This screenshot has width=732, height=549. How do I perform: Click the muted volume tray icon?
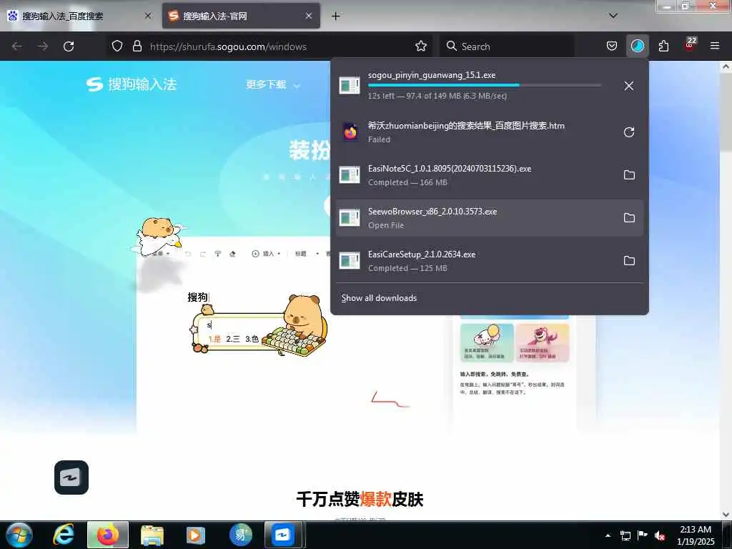tap(660, 535)
